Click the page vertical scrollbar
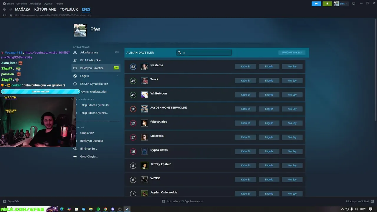 click(x=376, y=69)
